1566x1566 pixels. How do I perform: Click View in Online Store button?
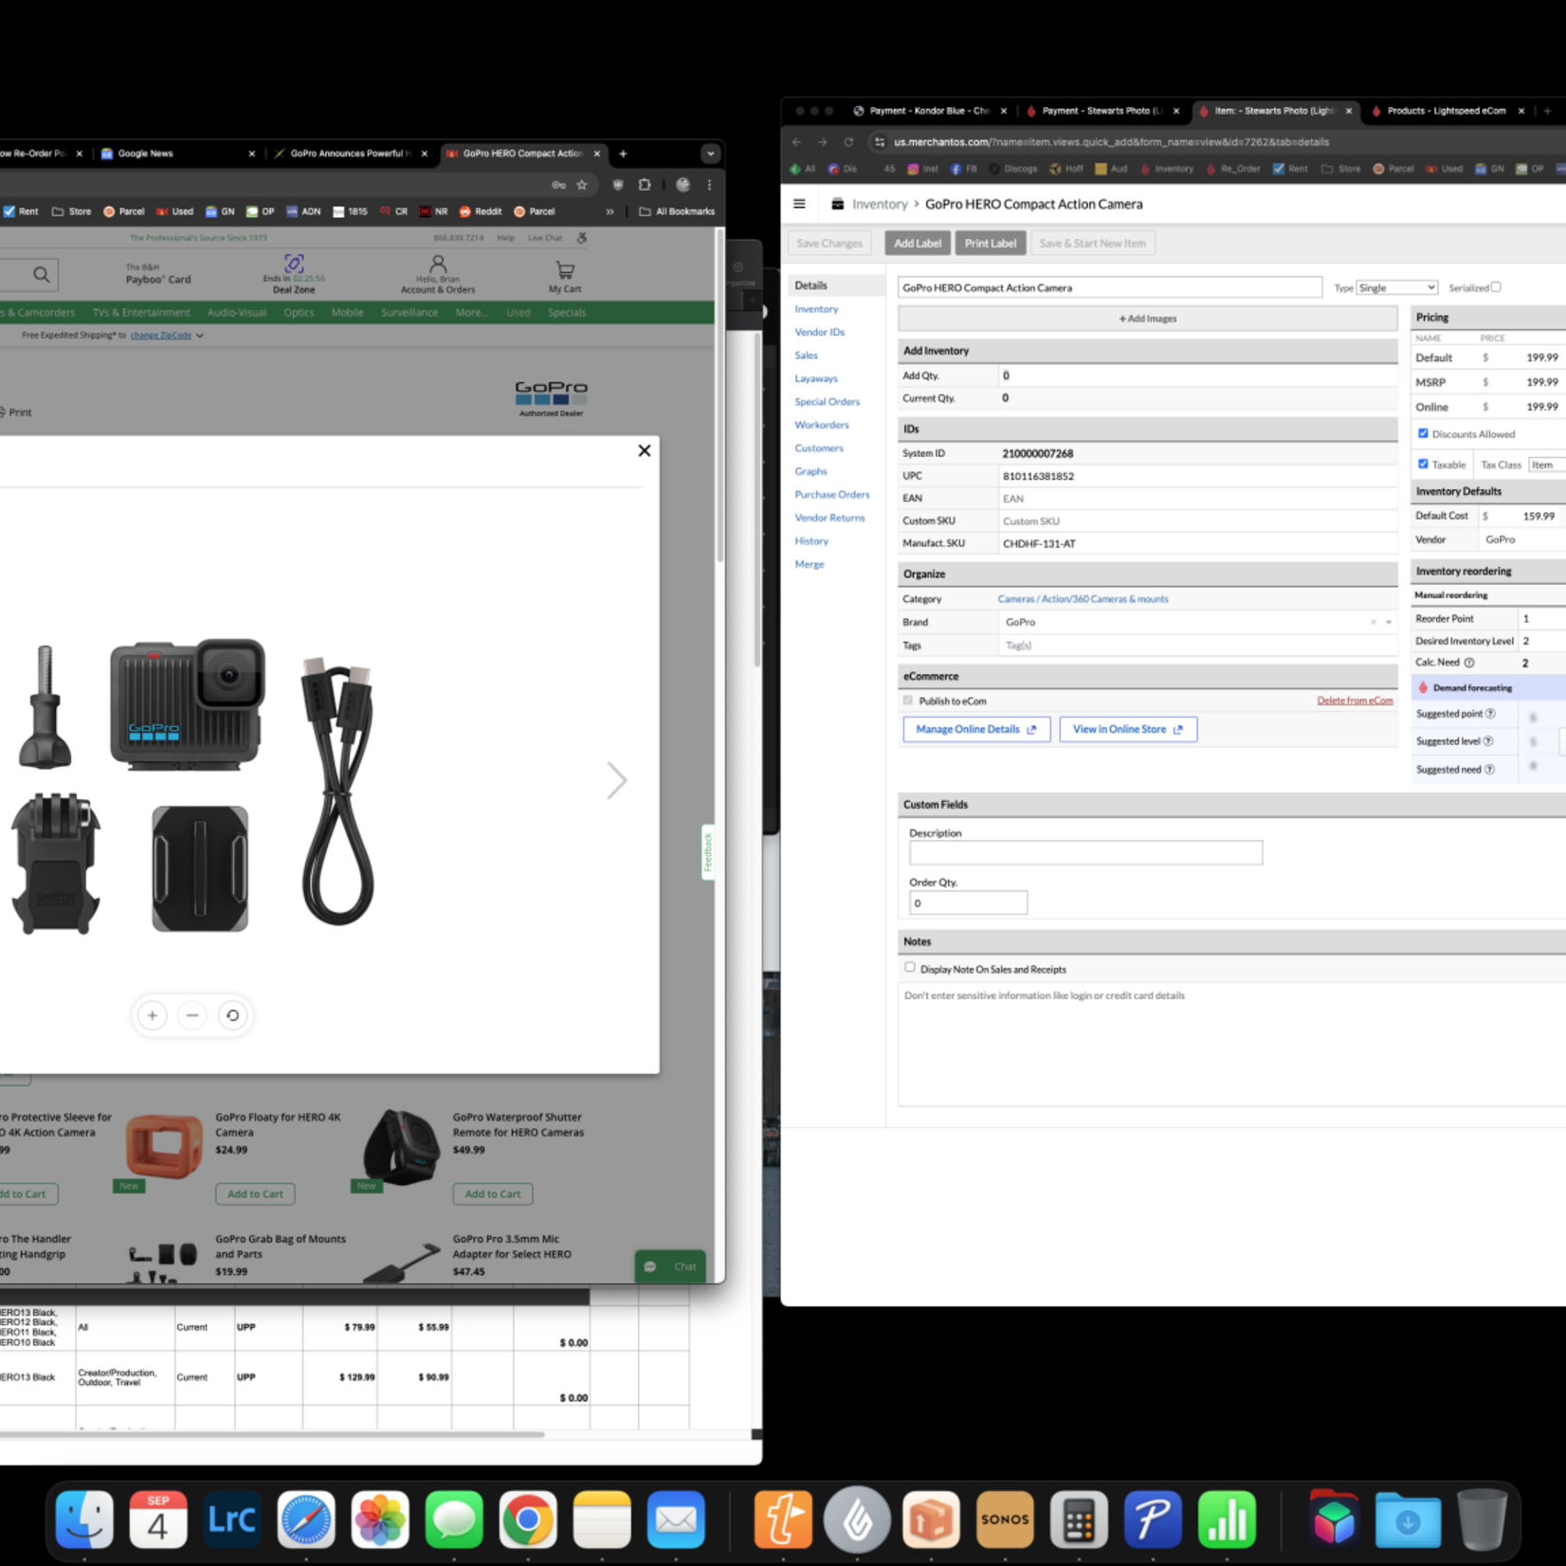click(1128, 729)
